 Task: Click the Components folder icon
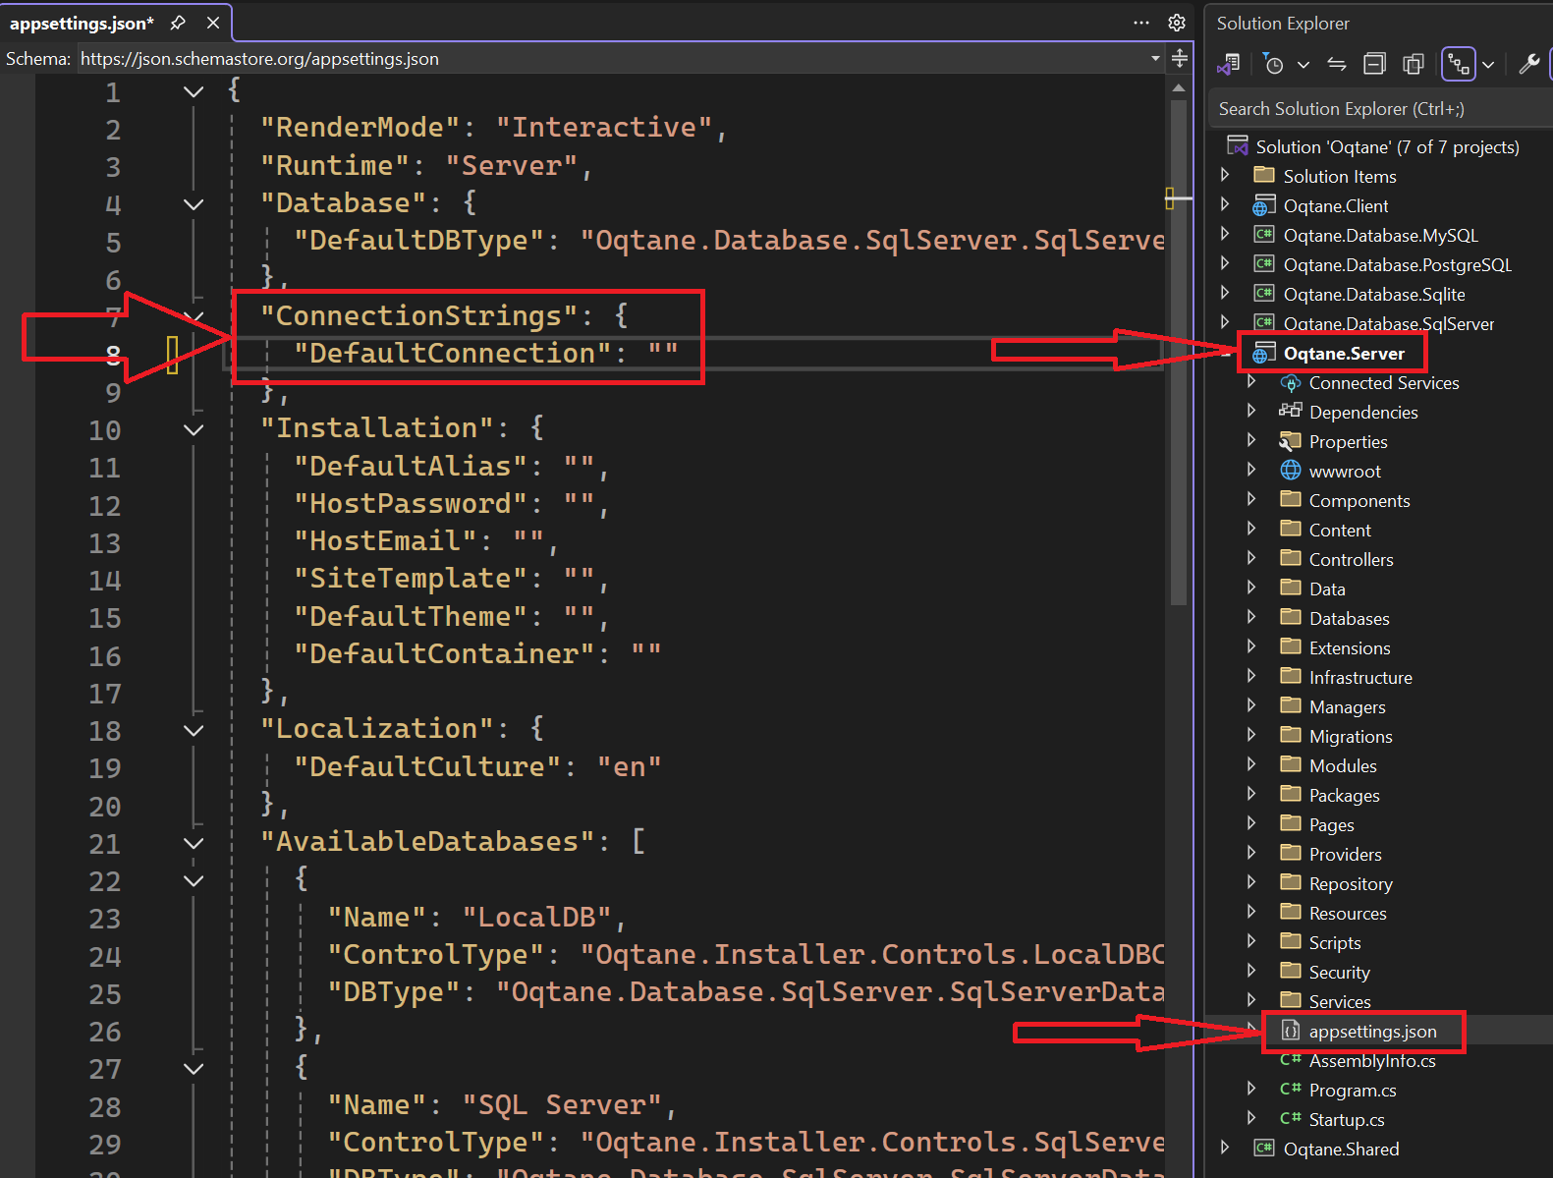pos(1291,499)
